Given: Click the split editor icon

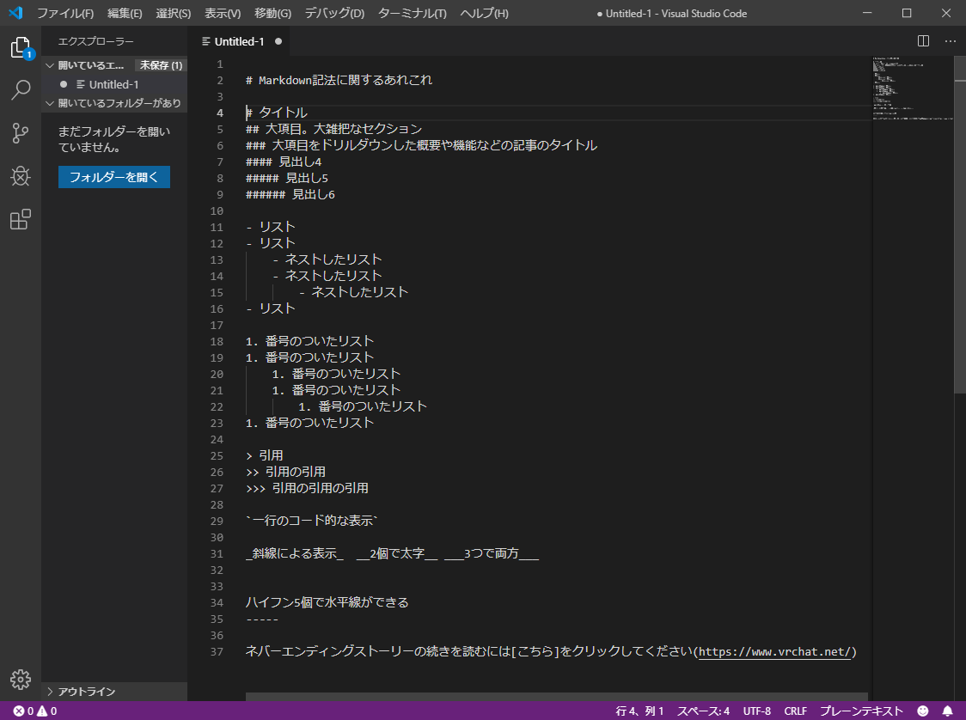Looking at the screenshot, I should [x=923, y=41].
